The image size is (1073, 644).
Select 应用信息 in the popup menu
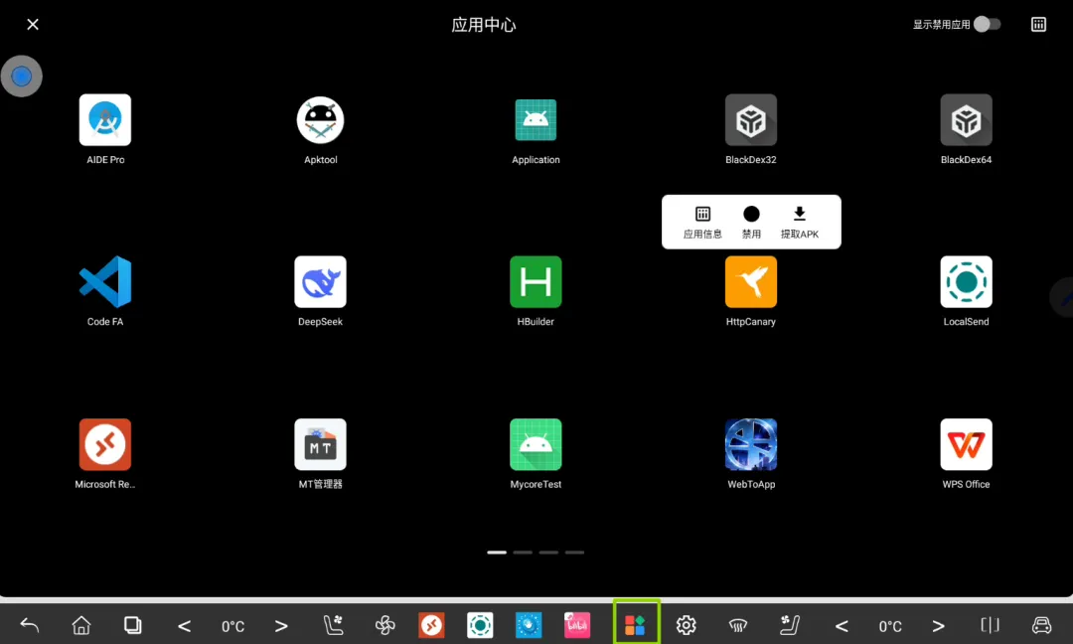click(702, 223)
